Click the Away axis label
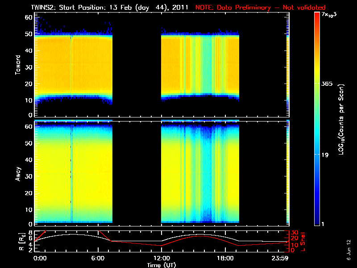This screenshot has height=268, width=357. click(18, 174)
